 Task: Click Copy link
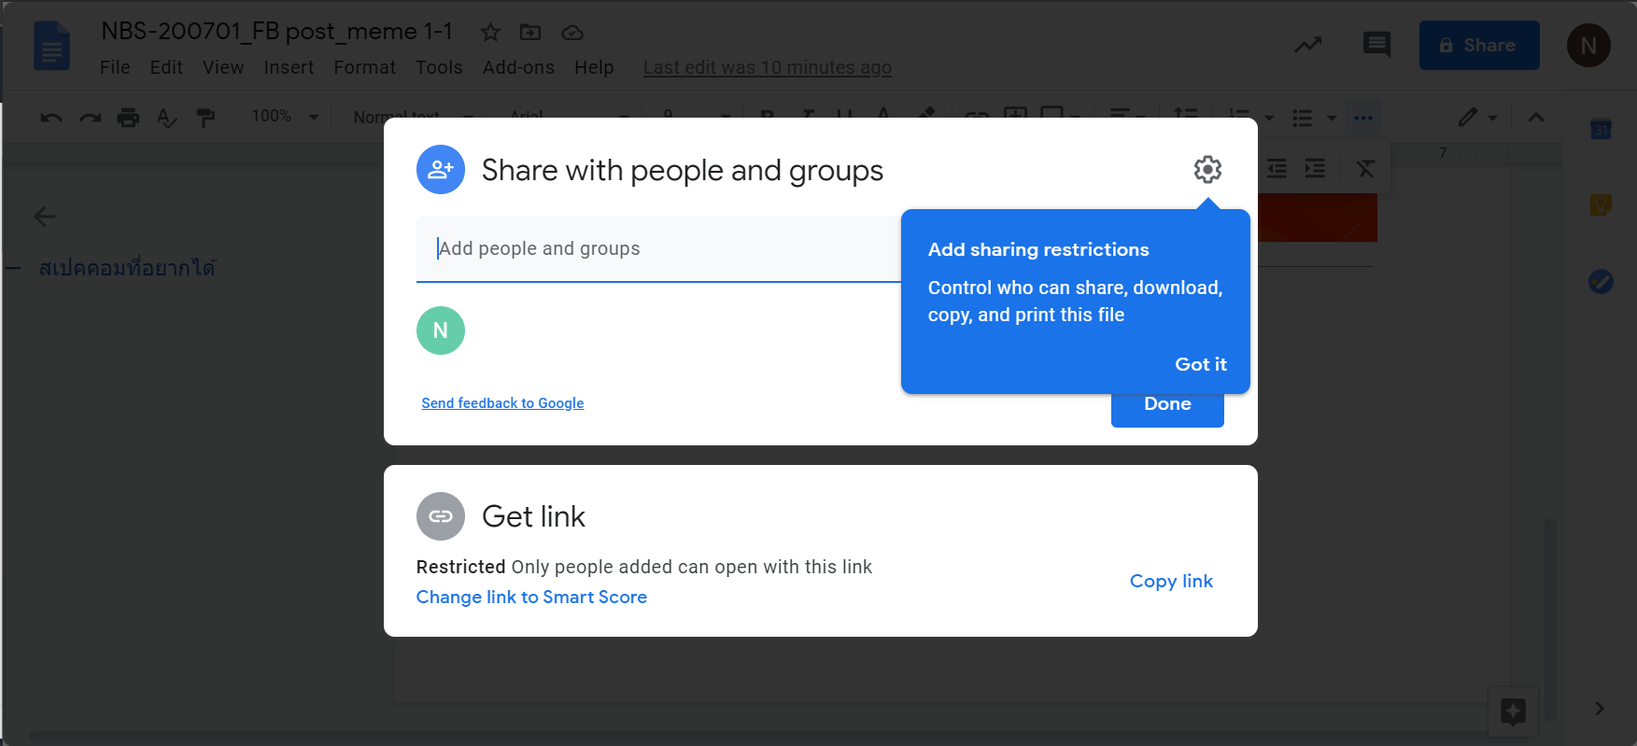1171,581
